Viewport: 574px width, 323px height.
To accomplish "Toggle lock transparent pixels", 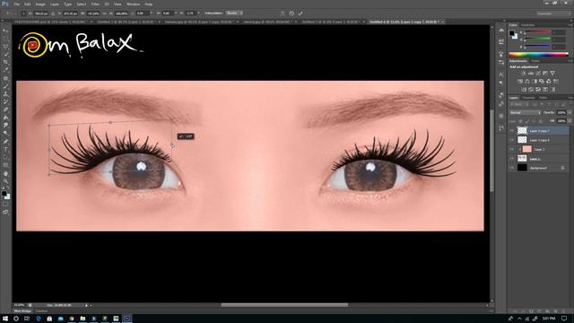I will [520, 121].
